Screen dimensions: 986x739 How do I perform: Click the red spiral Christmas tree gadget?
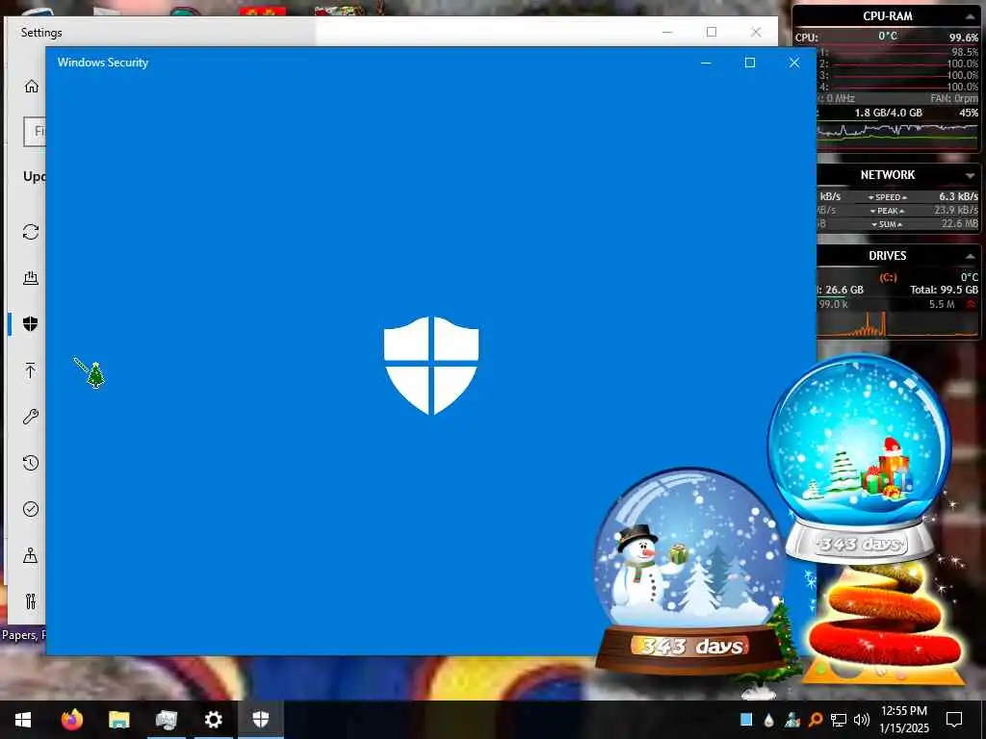pyautogui.click(x=883, y=624)
